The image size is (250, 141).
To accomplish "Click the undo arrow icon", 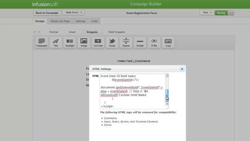I will 34,32.
